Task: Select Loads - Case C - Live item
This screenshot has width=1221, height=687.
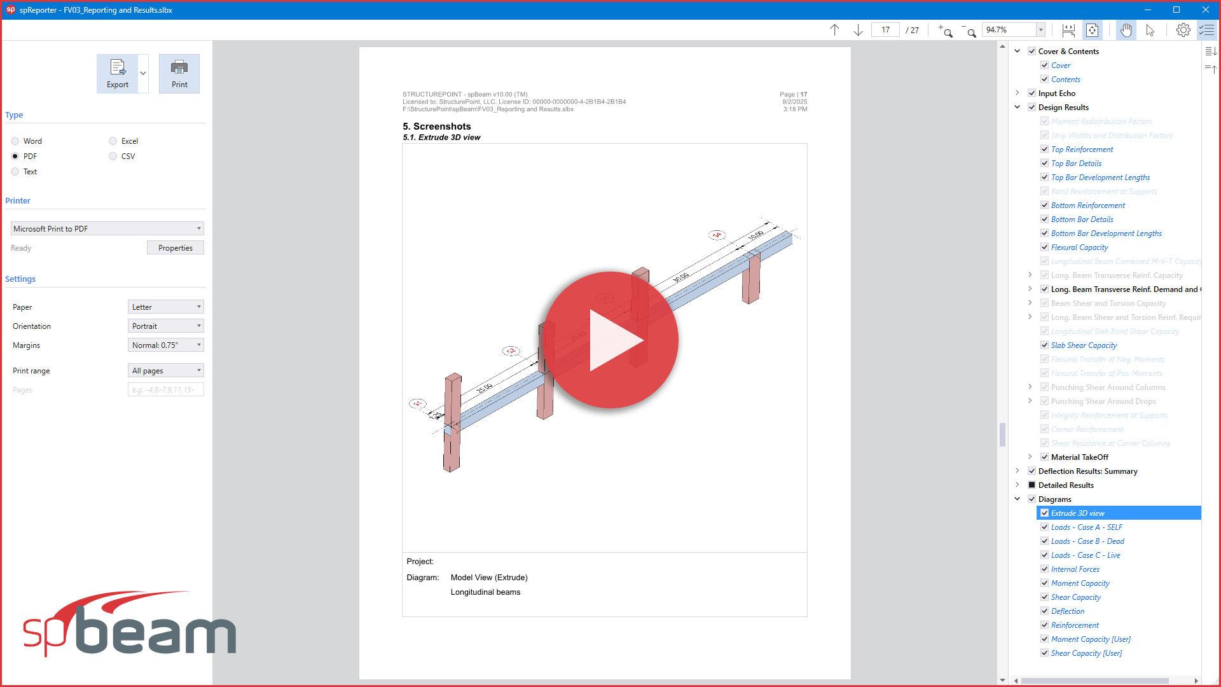Action: 1086,555
